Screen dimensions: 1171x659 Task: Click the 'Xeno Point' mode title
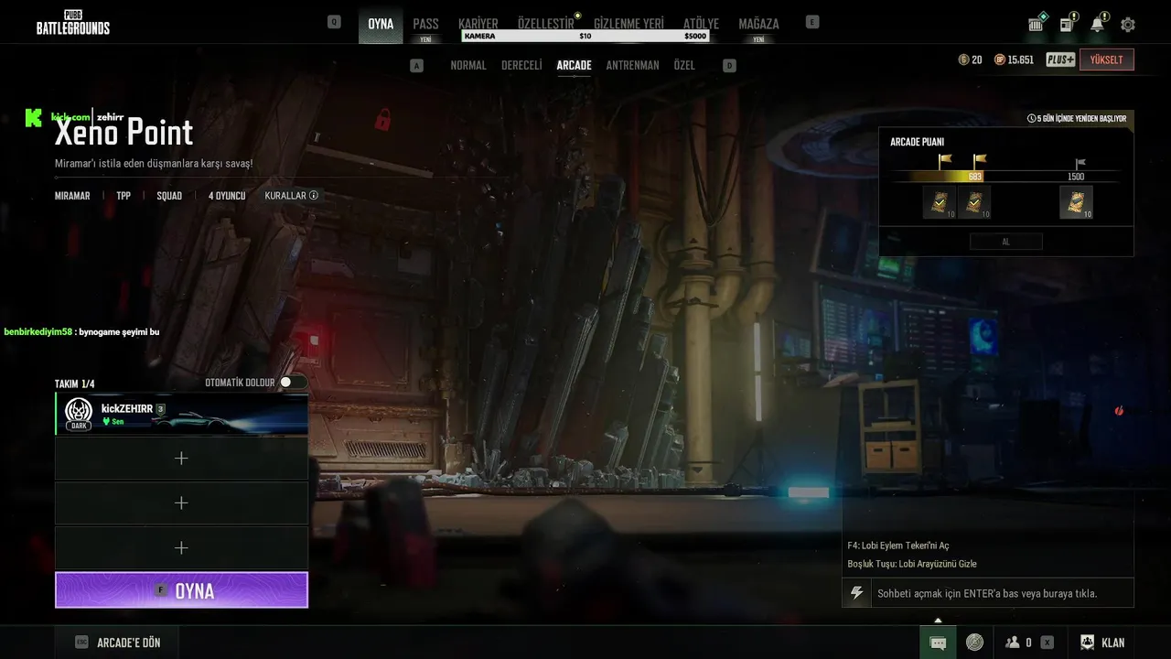click(124, 133)
